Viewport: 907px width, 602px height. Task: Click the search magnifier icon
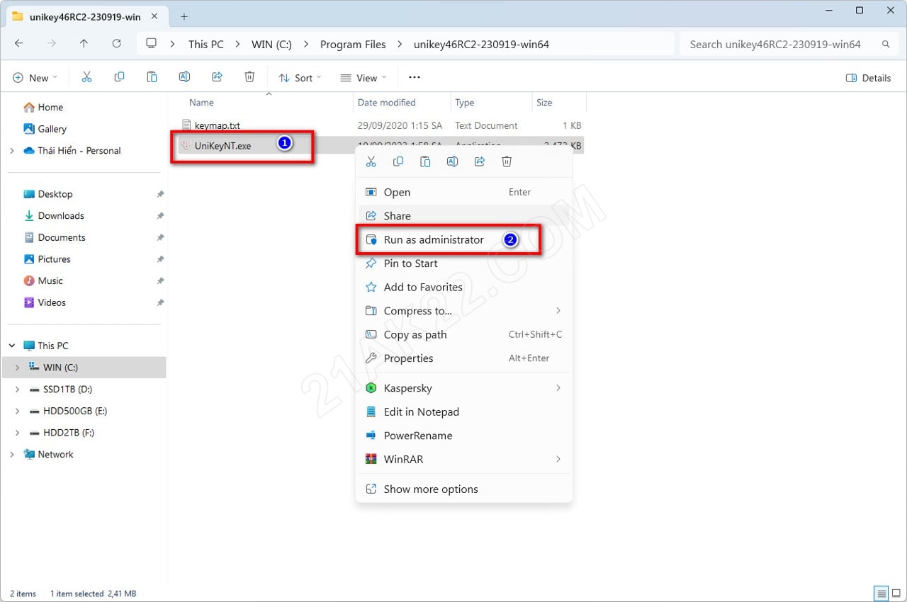(x=885, y=44)
